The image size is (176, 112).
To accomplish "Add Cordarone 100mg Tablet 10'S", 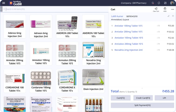I will (41, 81).
